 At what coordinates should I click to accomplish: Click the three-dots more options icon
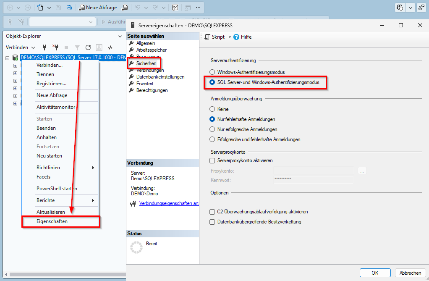198,8
